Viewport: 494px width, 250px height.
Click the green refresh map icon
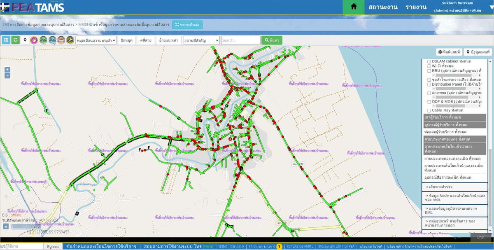coord(15,40)
